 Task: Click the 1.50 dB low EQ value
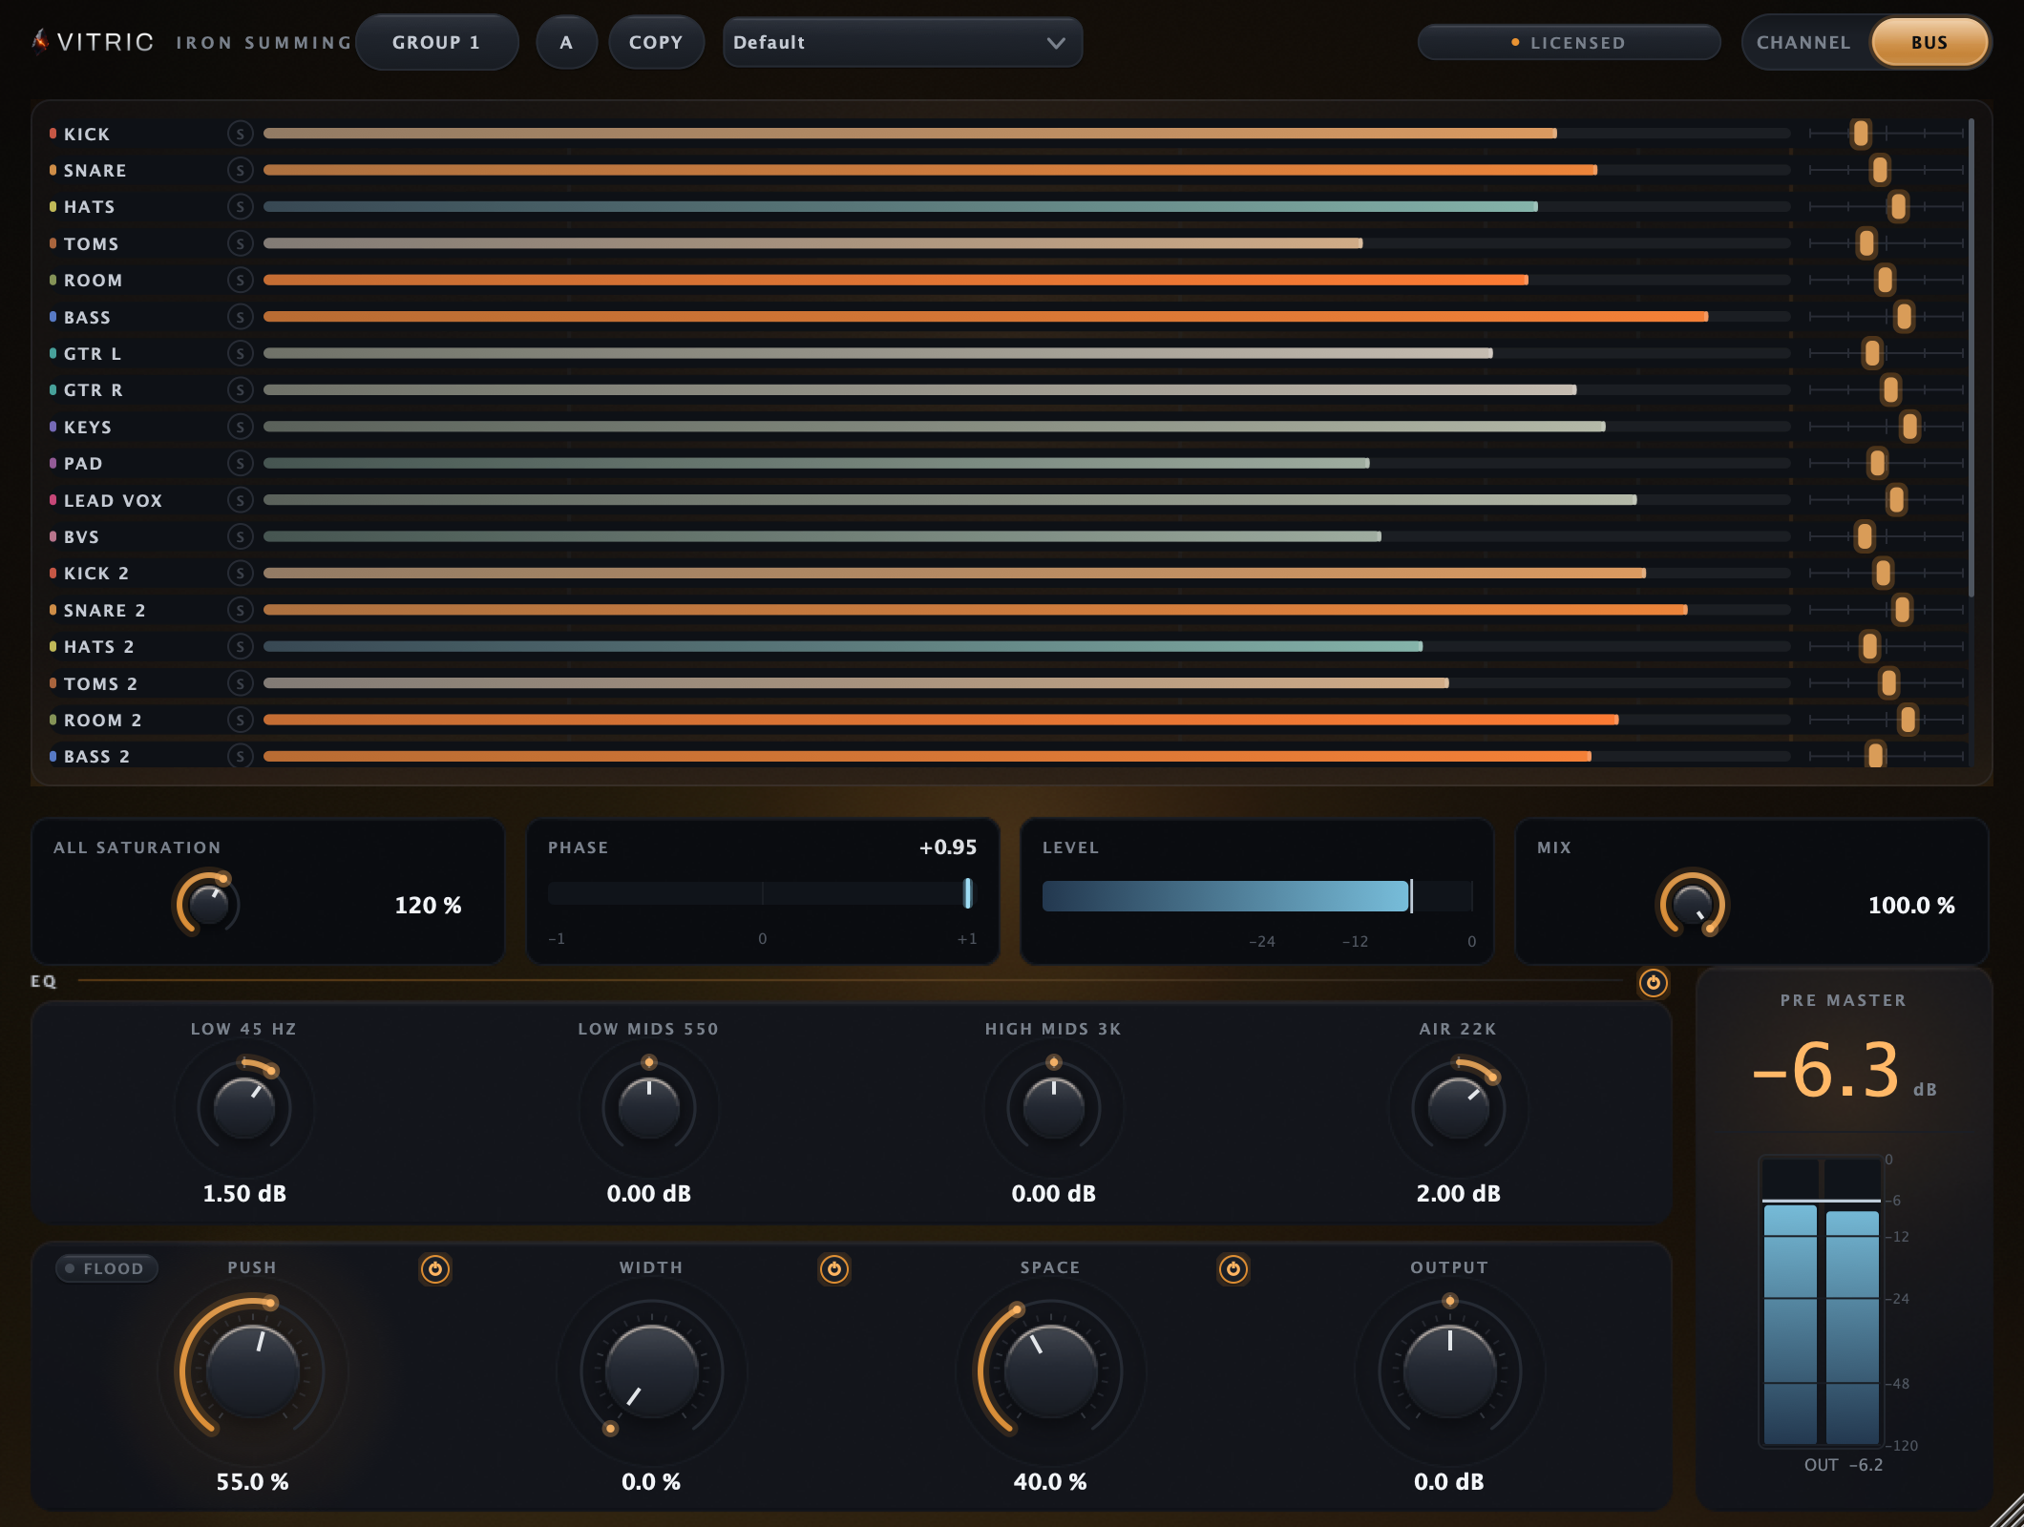coord(244,1194)
